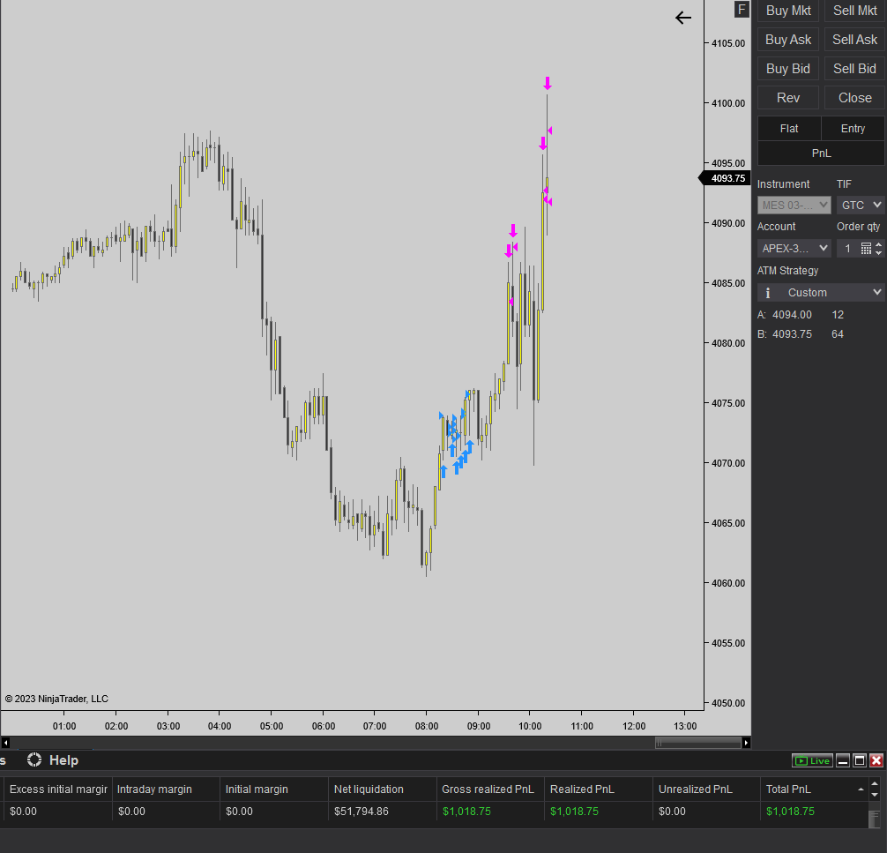Click the Flat position display

point(789,129)
